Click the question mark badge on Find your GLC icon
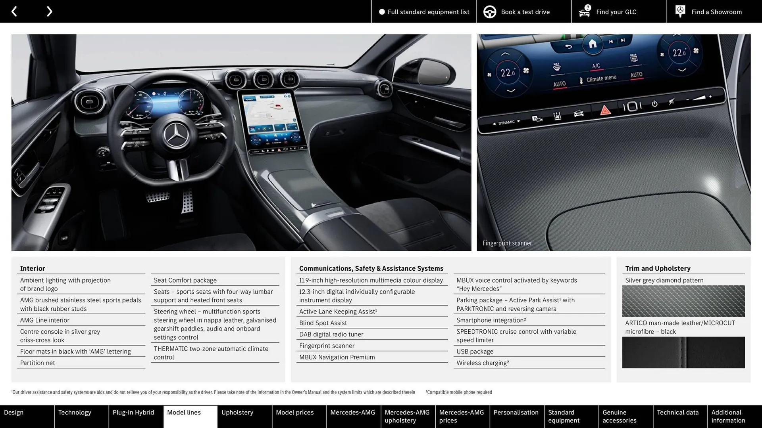This screenshot has height=428, width=762. coord(587,7)
